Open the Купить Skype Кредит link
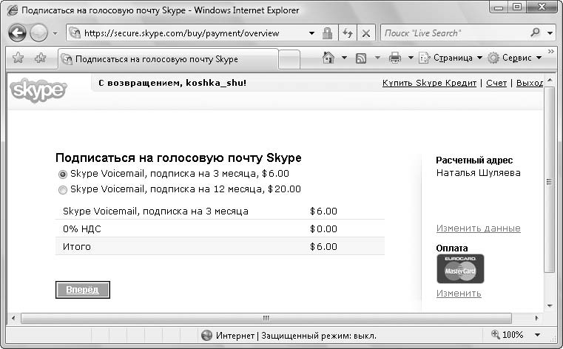The height and width of the screenshot is (349, 563). click(x=429, y=83)
